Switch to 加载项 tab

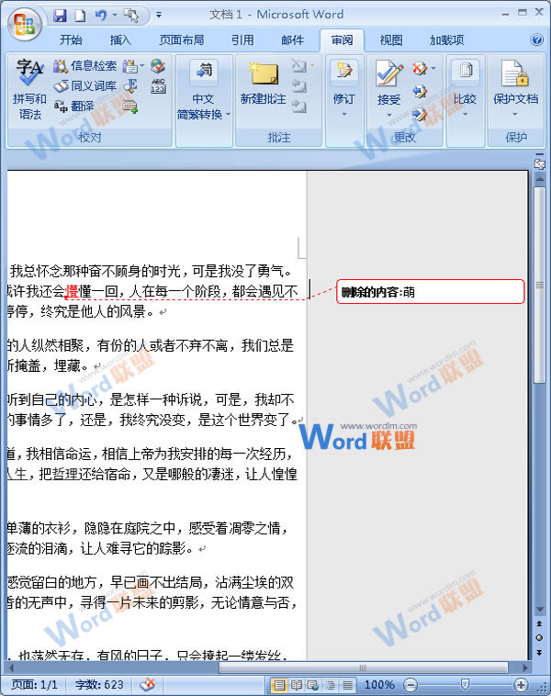pos(446,40)
